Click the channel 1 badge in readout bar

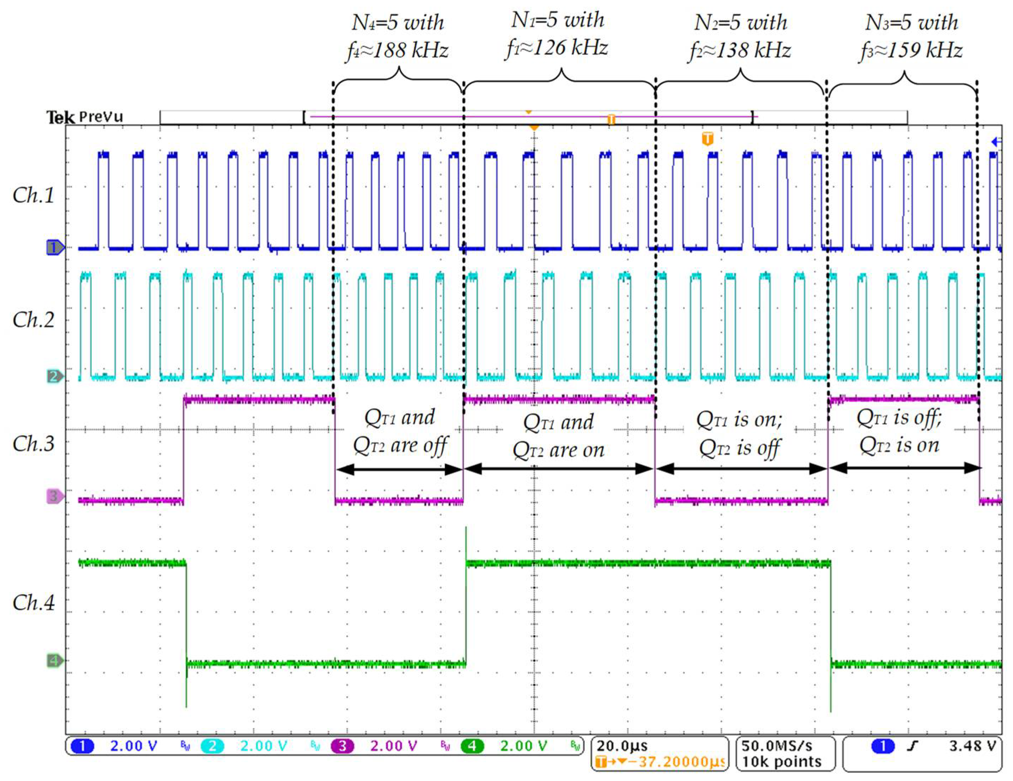[82, 746]
